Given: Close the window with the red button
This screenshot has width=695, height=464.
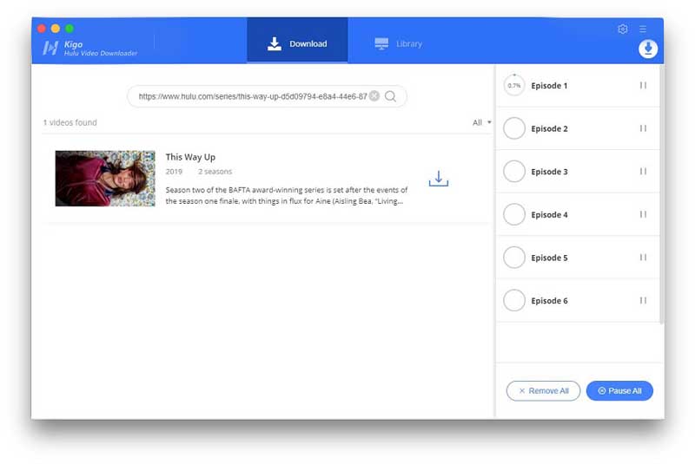Looking at the screenshot, I should point(42,29).
